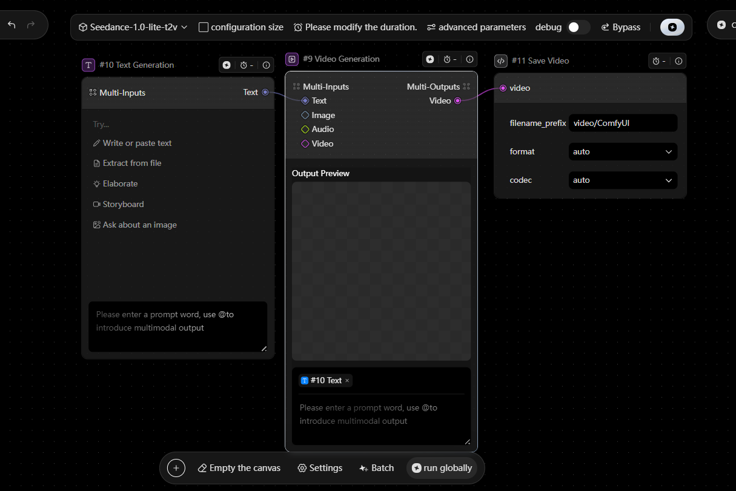Image resolution: width=736 pixels, height=491 pixels.
Task: Click the Text input port of Video Generation
Action: tap(305, 101)
